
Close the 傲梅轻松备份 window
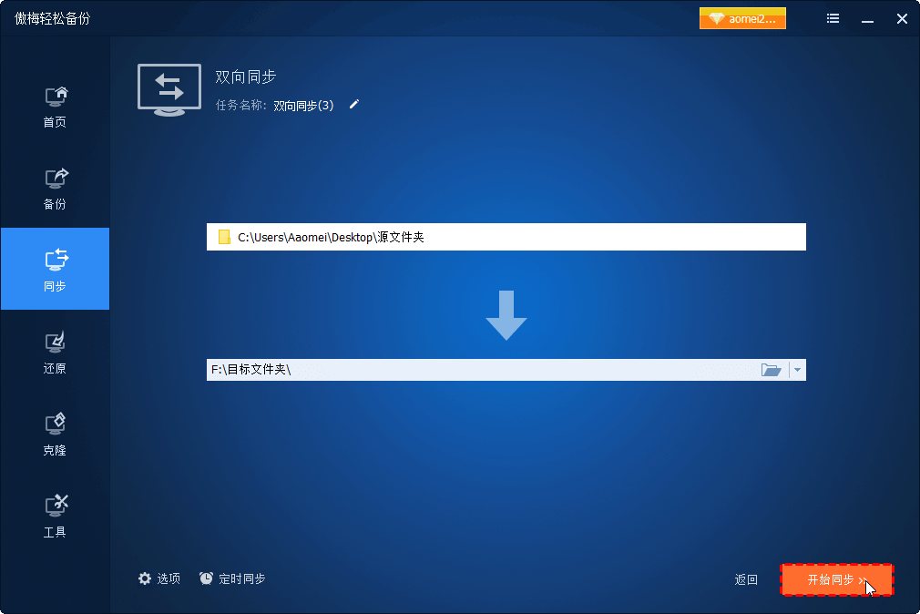click(903, 19)
